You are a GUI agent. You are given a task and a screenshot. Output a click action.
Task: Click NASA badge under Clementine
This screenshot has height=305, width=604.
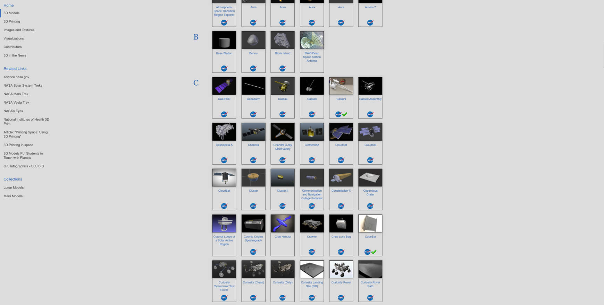tap(312, 160)
